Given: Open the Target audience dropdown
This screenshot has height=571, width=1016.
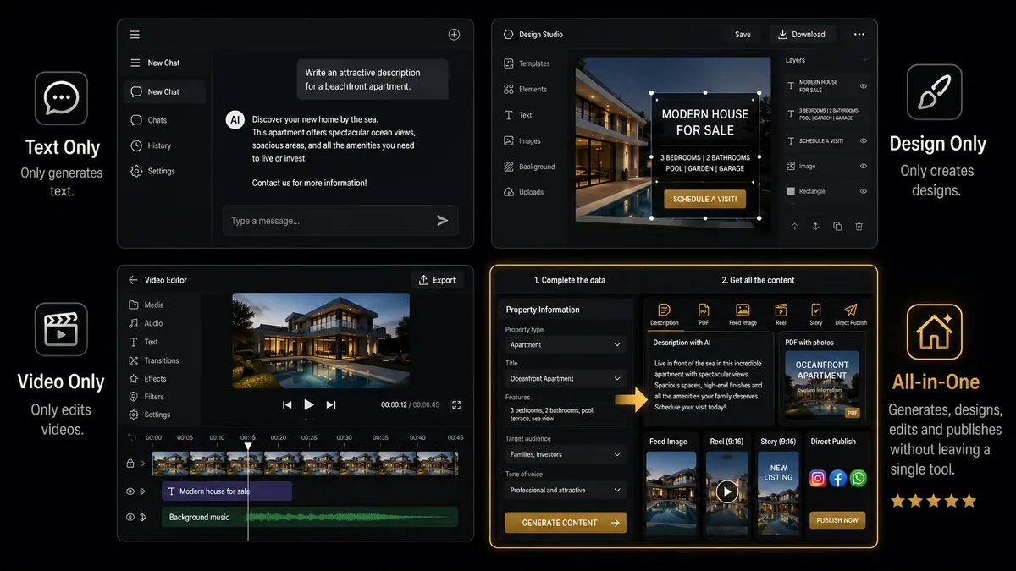Looking at the screenshot, I should tap(566, 454).
